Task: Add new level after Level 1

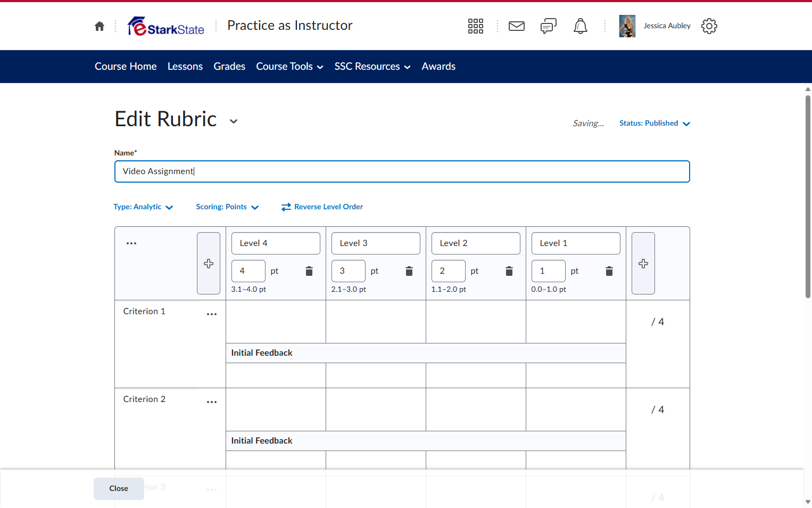Action: click(643, 264)
